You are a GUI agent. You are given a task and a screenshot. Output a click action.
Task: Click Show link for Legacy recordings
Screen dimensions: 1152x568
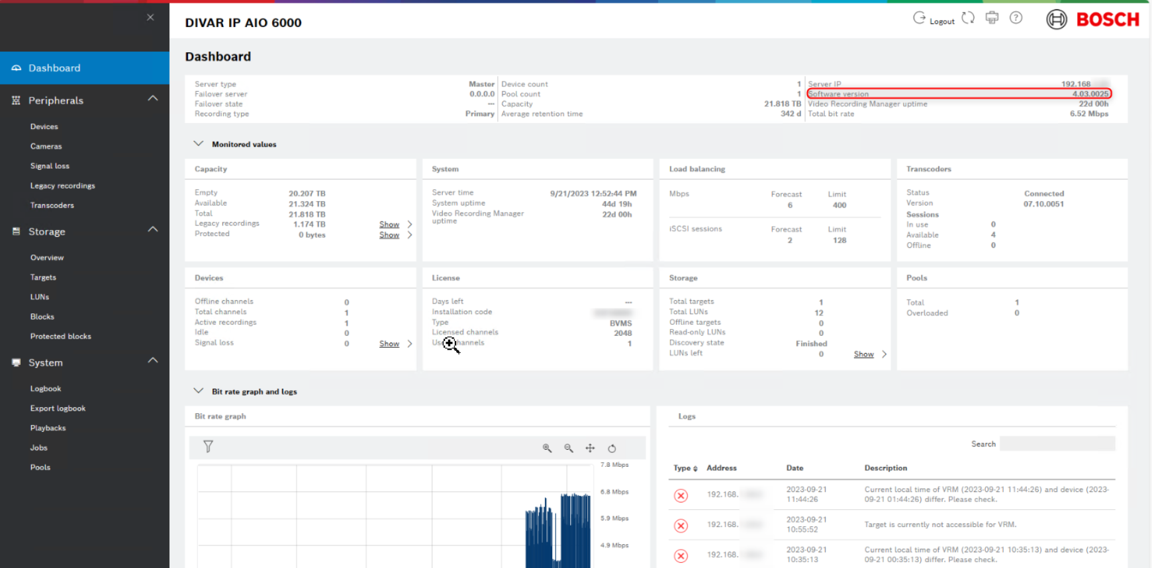pos(389,224)
